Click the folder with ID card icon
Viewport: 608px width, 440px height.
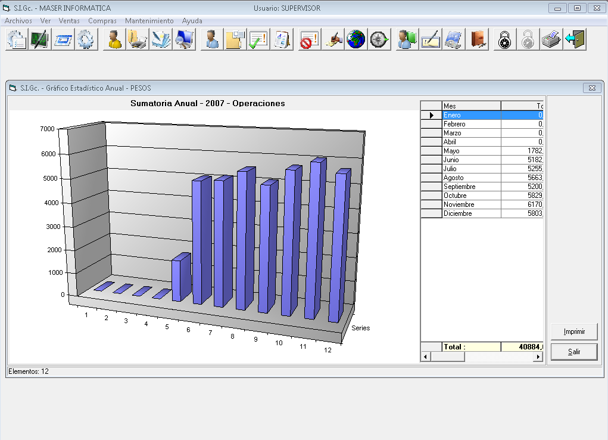[235, 39]
